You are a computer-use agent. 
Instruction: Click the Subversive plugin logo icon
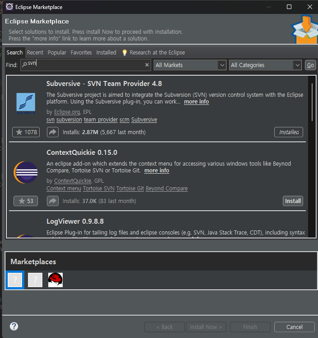(x=26, y=104)
